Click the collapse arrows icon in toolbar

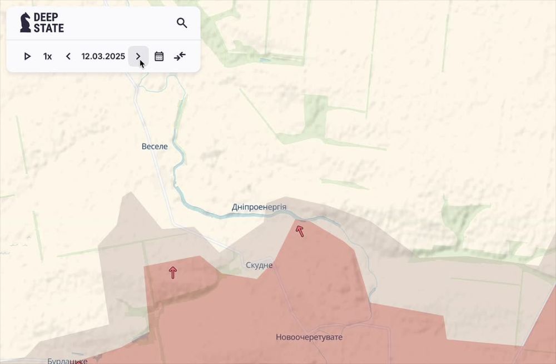tap(180, 56)
